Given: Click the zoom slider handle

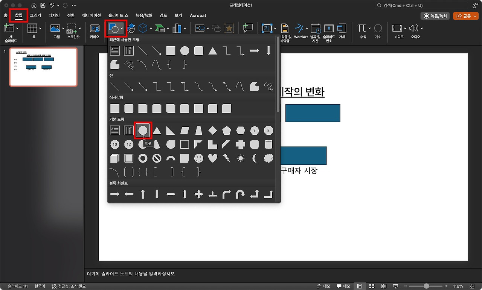Looking at the screenshot, I should tap(426, 286).
